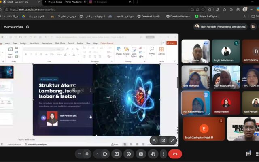This screenshot has width=259, height=162.
Task: Open the Editing dropdown with magnifier icon
Action: point(151,51)
